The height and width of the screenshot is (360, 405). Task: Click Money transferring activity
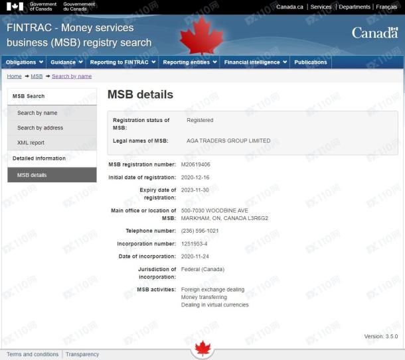(x=204, y=297)
